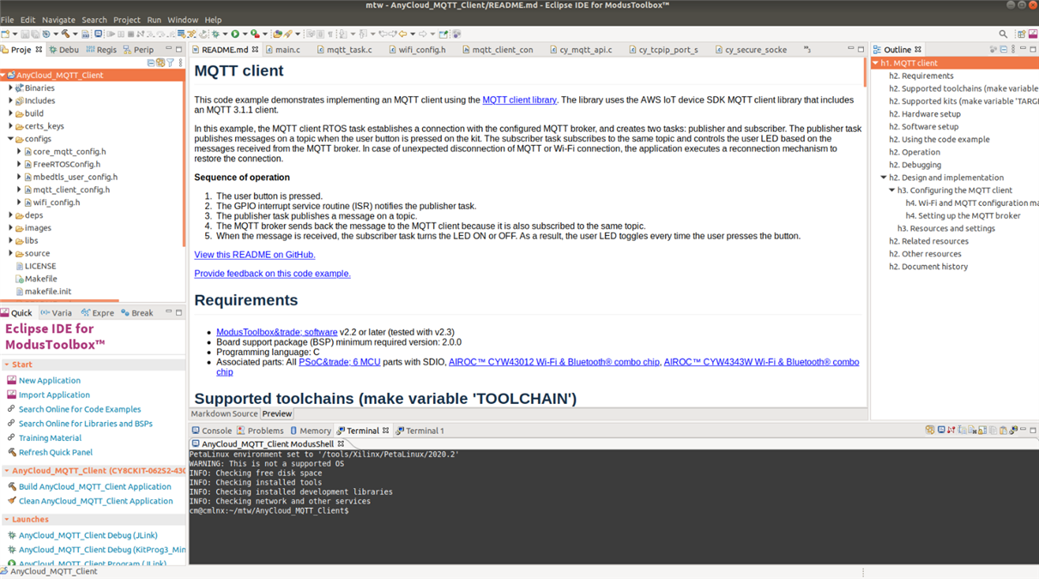This screenshot has width=1039, height=579.
Task: Expand the source folder
Action: (x=10, y=253)
